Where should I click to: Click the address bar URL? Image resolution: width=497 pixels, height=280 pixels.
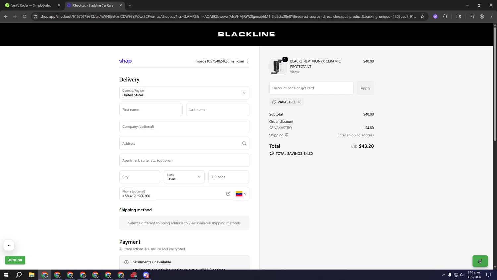click(x=228, y=16)
